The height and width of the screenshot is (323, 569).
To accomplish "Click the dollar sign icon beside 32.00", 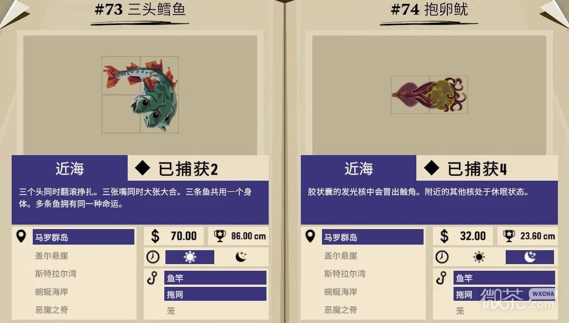I will [444, 236].
